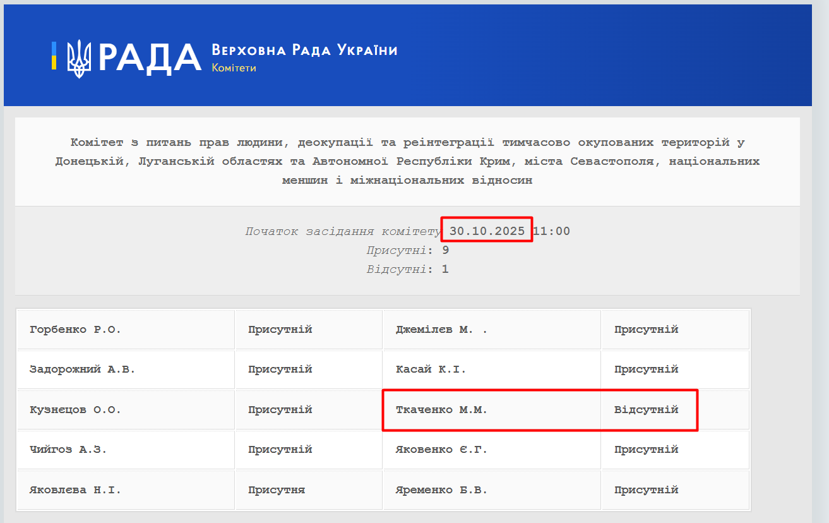This screenshot has width=829, height=523.
Task: Select the name Джемілєв М.
Action: tap(441, 330)
